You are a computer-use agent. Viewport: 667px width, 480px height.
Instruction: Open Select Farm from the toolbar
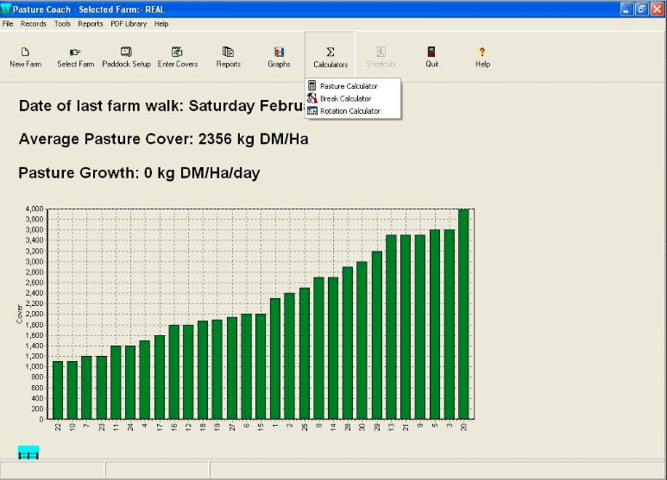click(76, 57)
